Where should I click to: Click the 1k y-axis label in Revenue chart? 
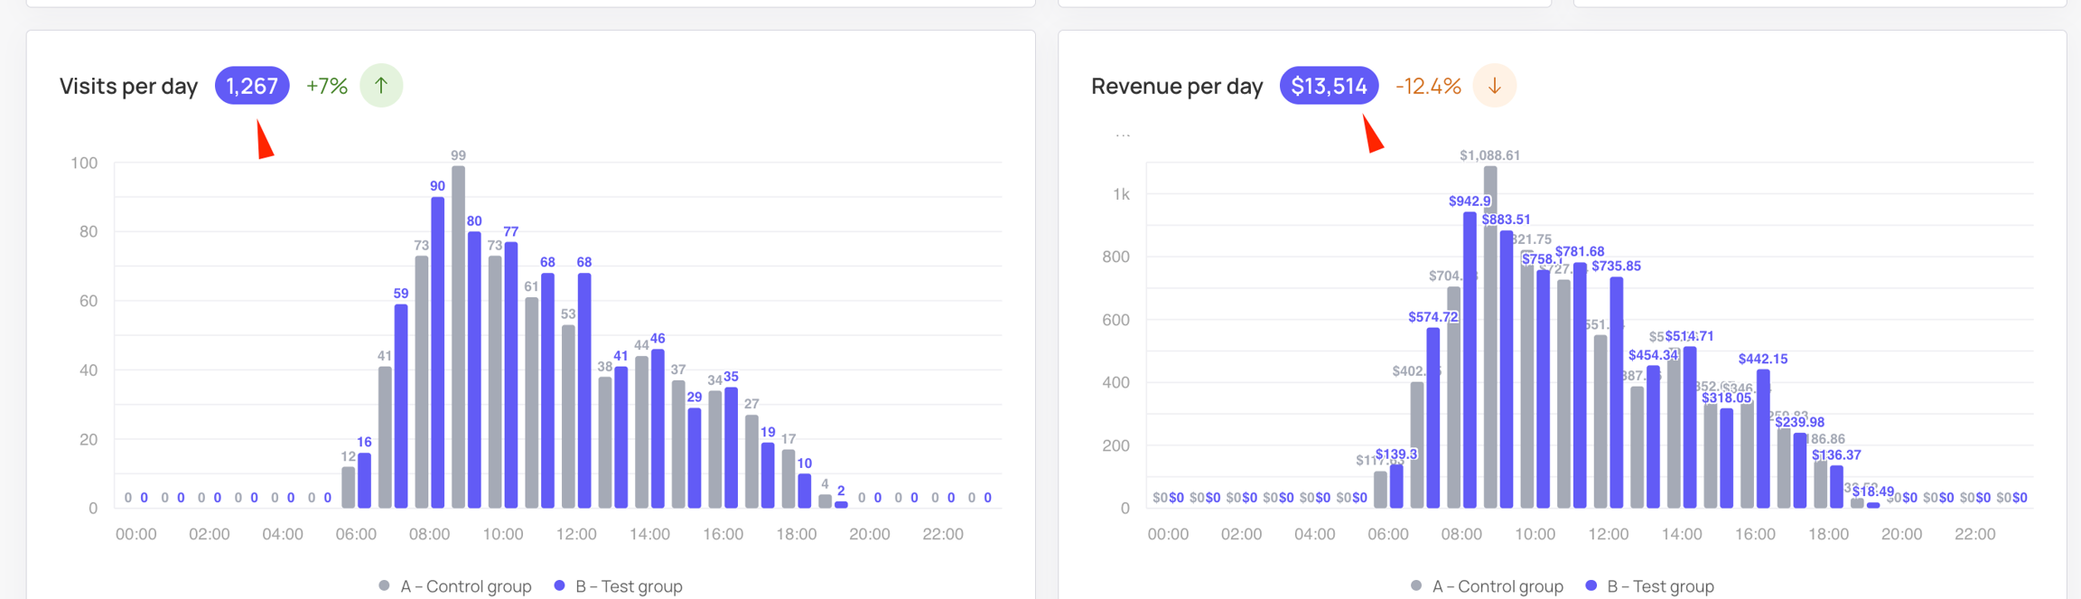point(1121,194)
